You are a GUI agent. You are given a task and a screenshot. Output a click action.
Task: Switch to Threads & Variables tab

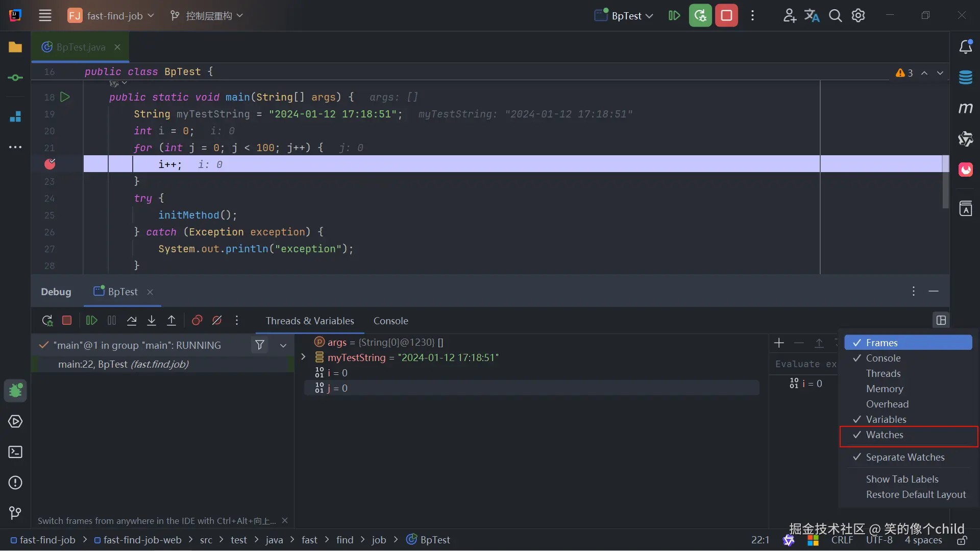point(310,321)
